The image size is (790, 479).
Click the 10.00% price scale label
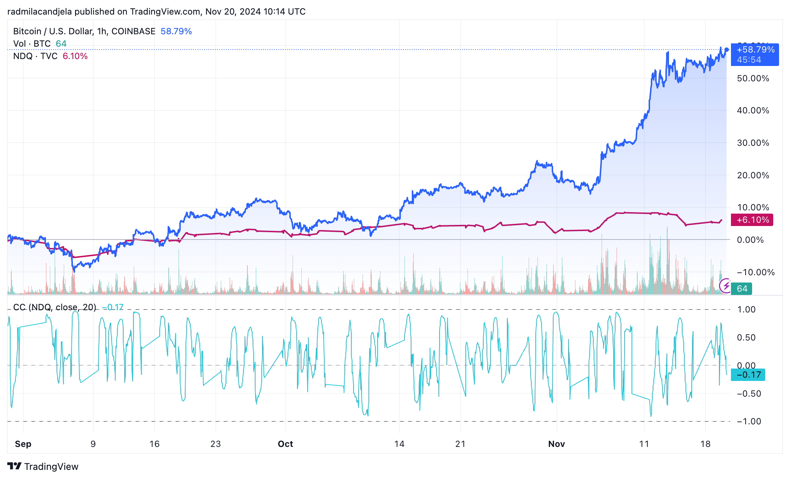pos(753,207)
